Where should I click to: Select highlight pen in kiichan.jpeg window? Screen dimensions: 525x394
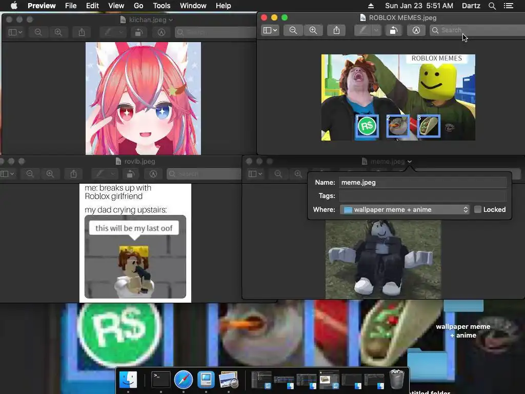108,32
